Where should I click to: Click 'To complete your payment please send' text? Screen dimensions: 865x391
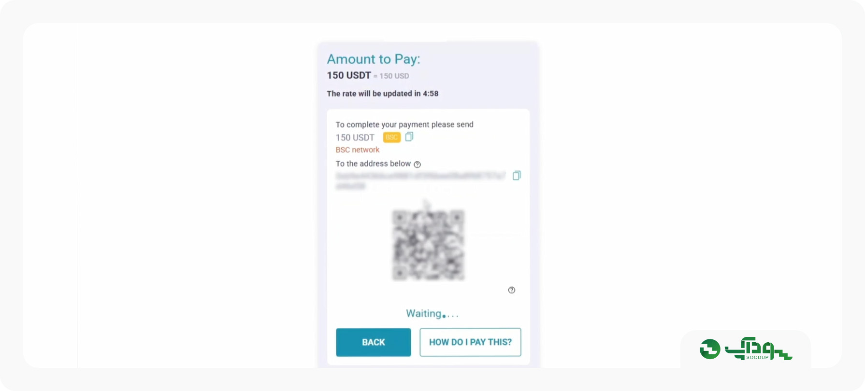(x=404, y=125)
